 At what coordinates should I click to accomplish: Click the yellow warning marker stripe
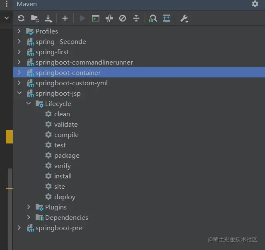[9, 137]
